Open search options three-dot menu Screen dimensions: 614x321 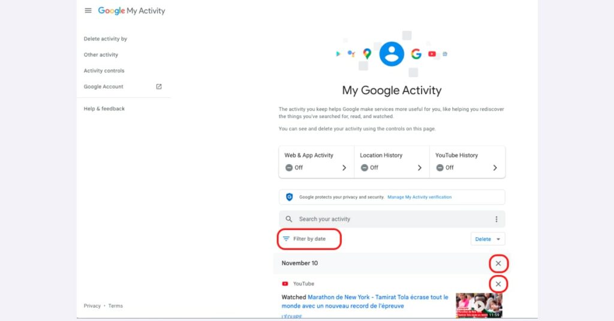point(496,219)
